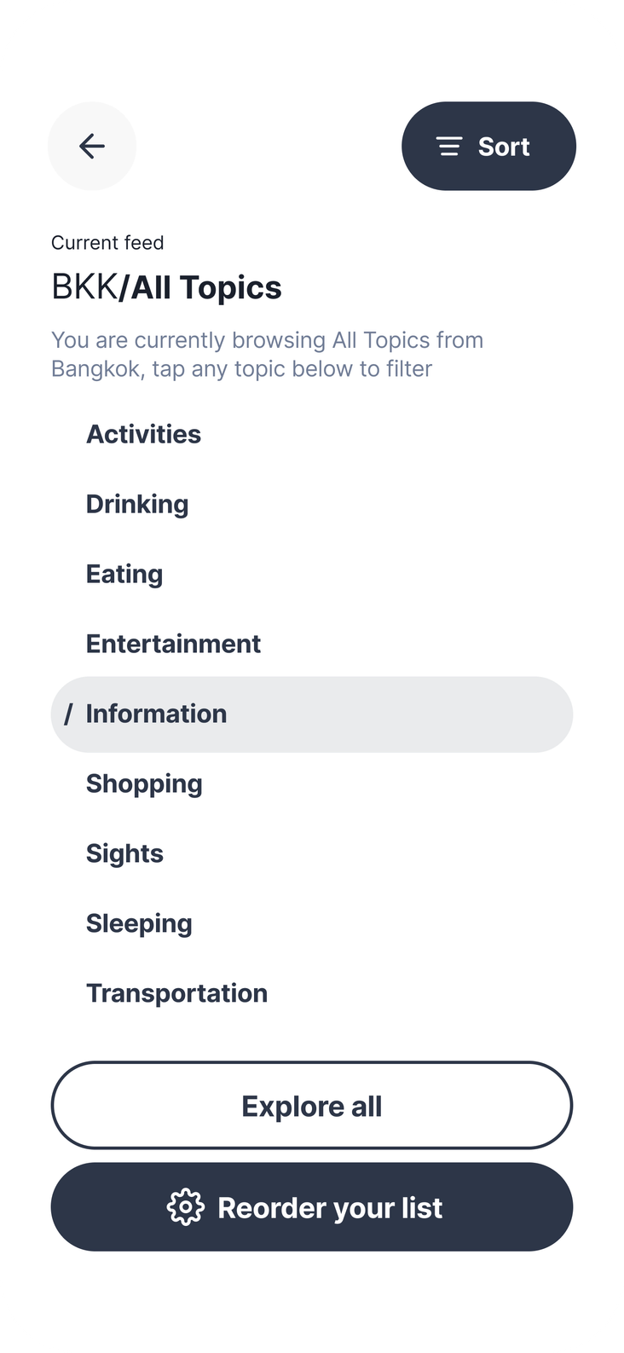
Task: Open the Sights topic
Action: tap(124, 854)
